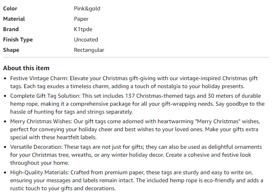Select the "Paper" material value

pyautogui.click(x=81, y=19)
